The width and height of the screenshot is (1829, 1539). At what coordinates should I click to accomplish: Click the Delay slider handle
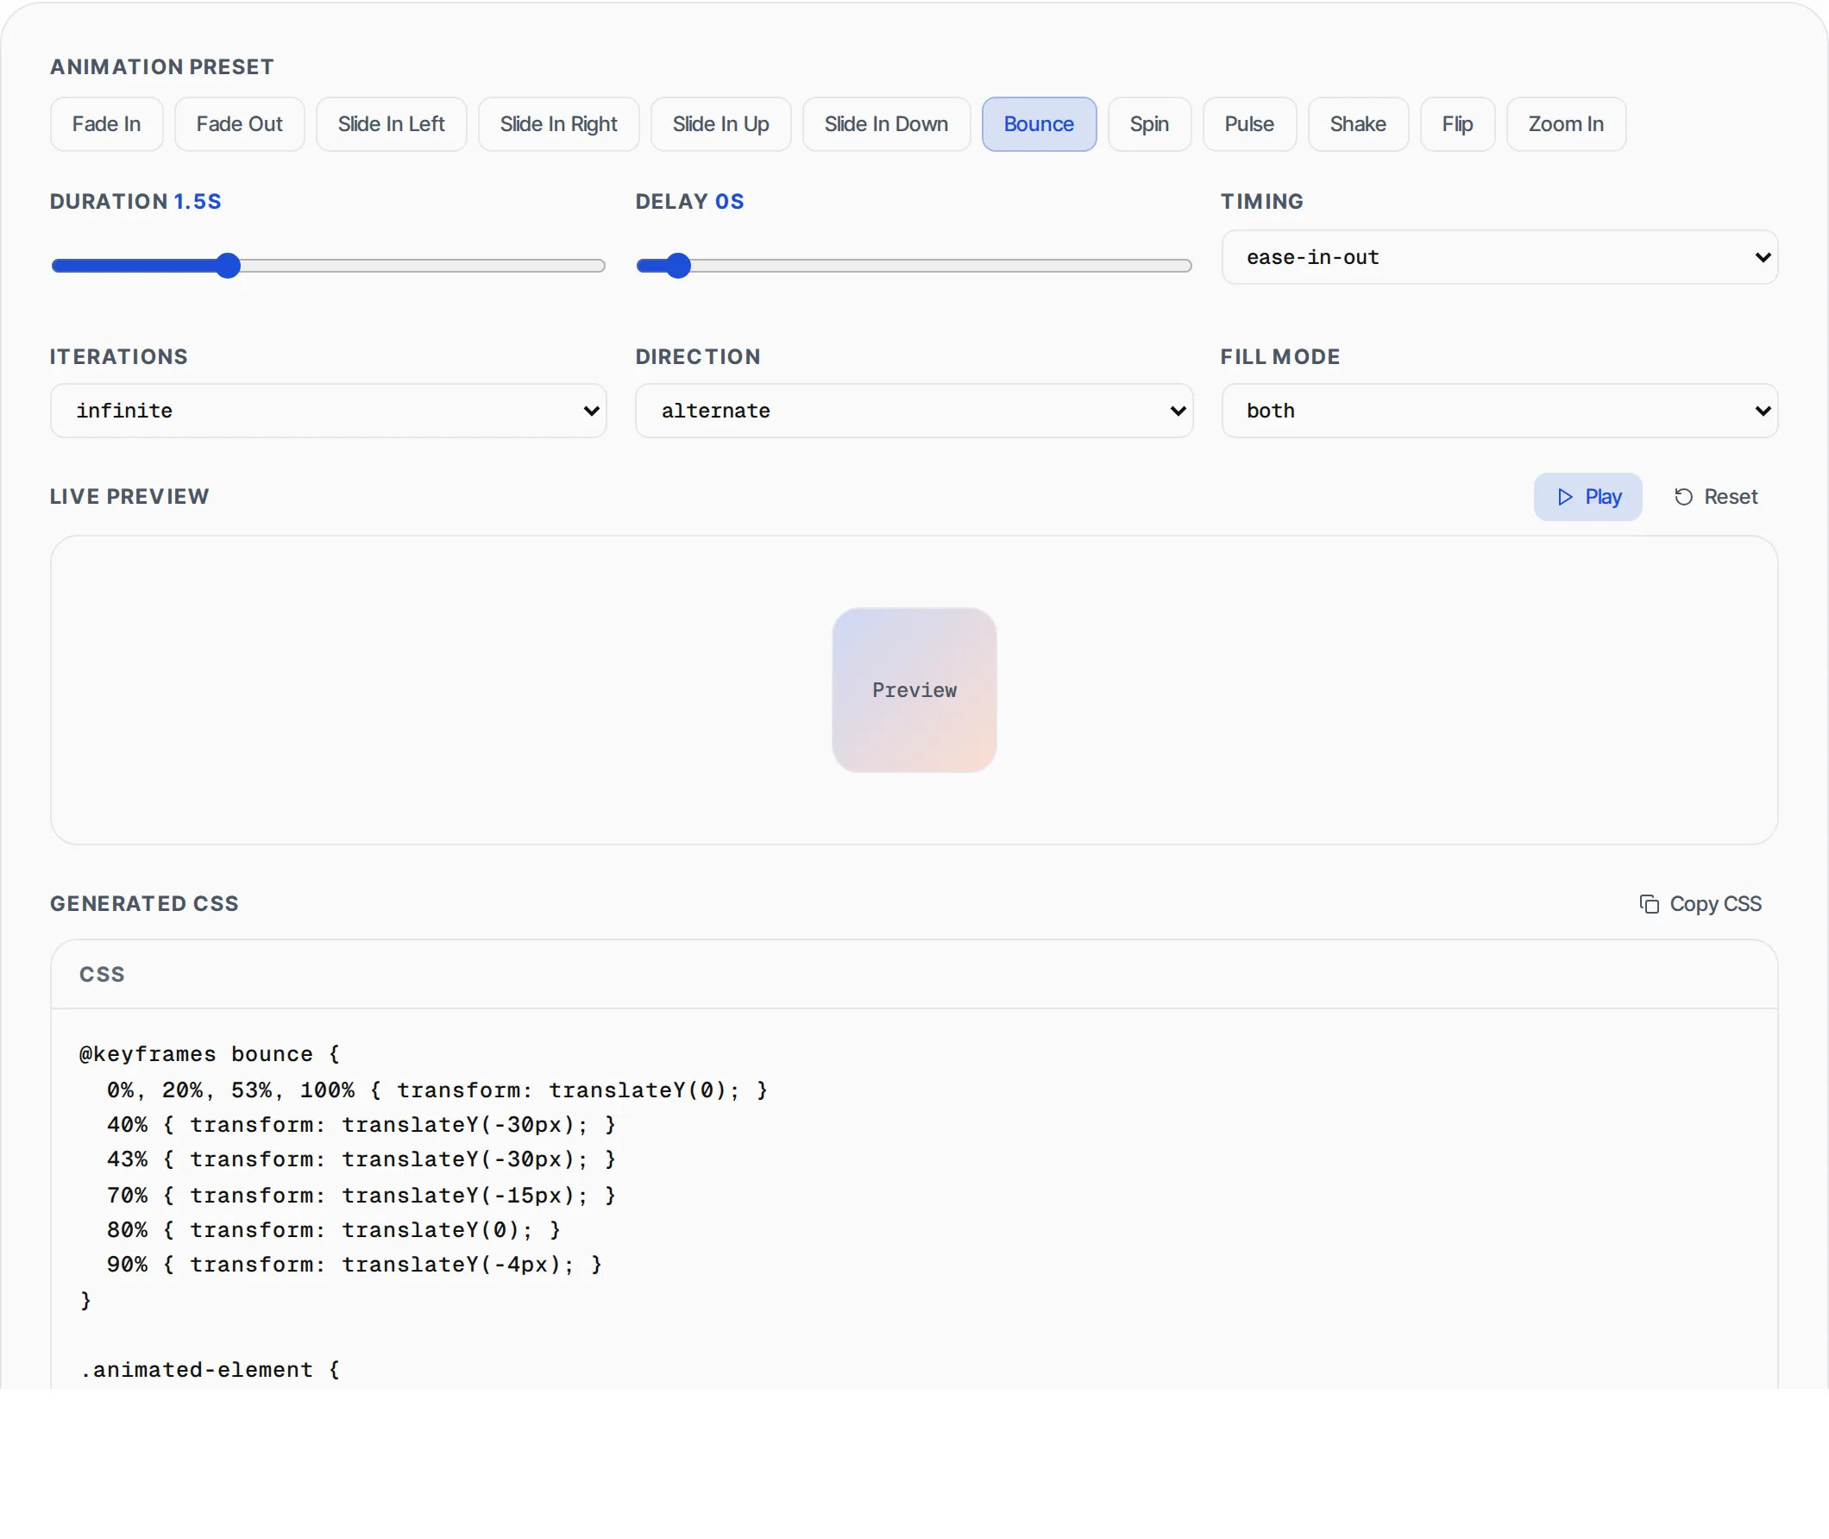[x=678, y=265]
